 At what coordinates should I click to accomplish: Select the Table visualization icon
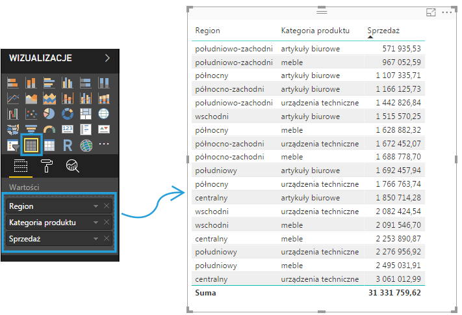click(x=31, y=144)
